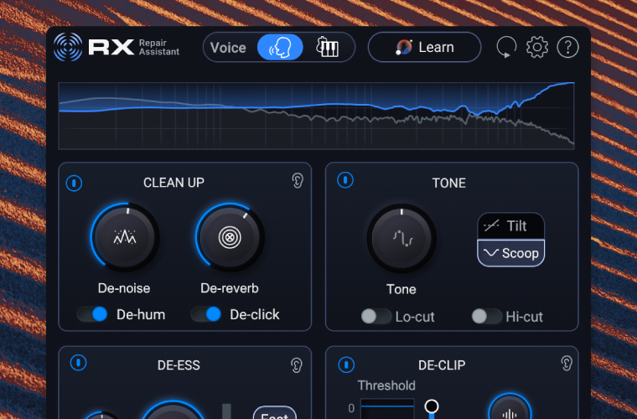The image size is (637, 419).
Task: Click the reset circular arrow icon
Action: 505,48
